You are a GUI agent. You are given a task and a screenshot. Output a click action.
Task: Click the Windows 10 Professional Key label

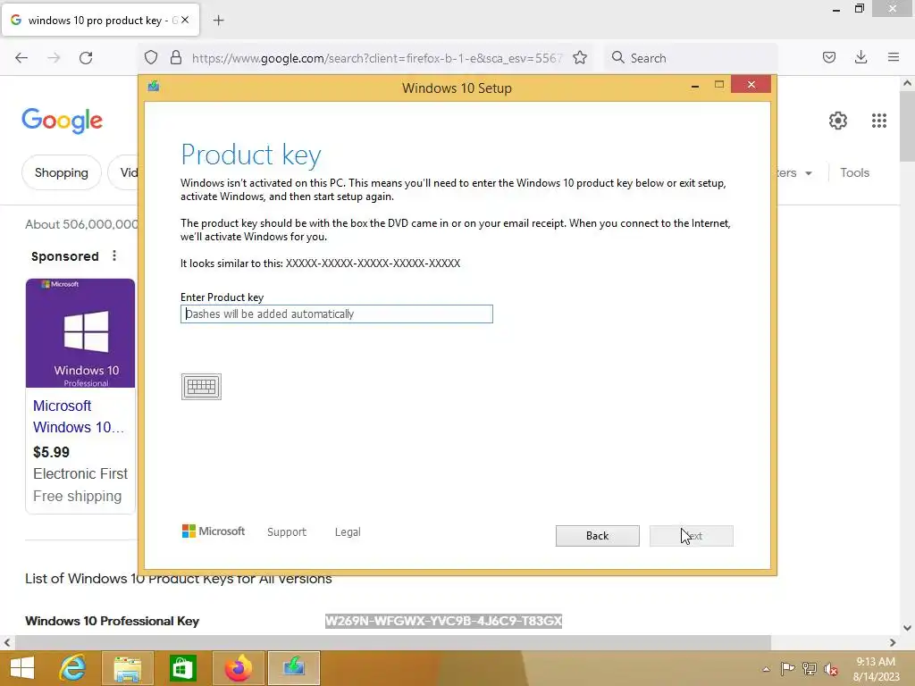[x=112, y=621]
